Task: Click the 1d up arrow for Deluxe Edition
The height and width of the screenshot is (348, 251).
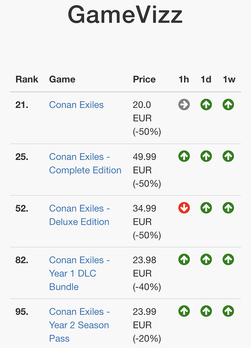Action: point(206,208)
